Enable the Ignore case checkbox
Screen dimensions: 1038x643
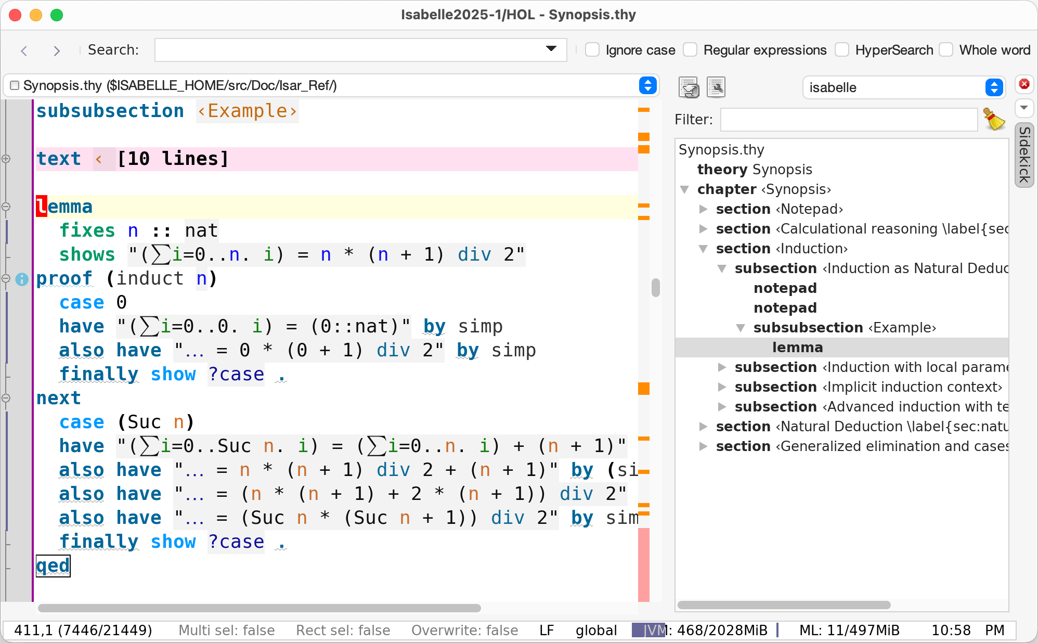tap(592, 50)
